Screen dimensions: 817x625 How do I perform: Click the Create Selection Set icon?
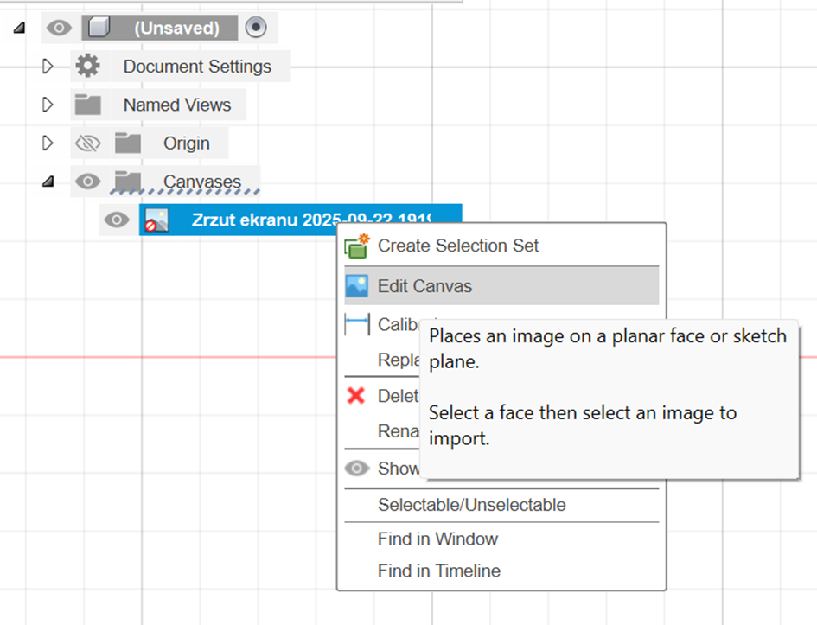[356, 246]
